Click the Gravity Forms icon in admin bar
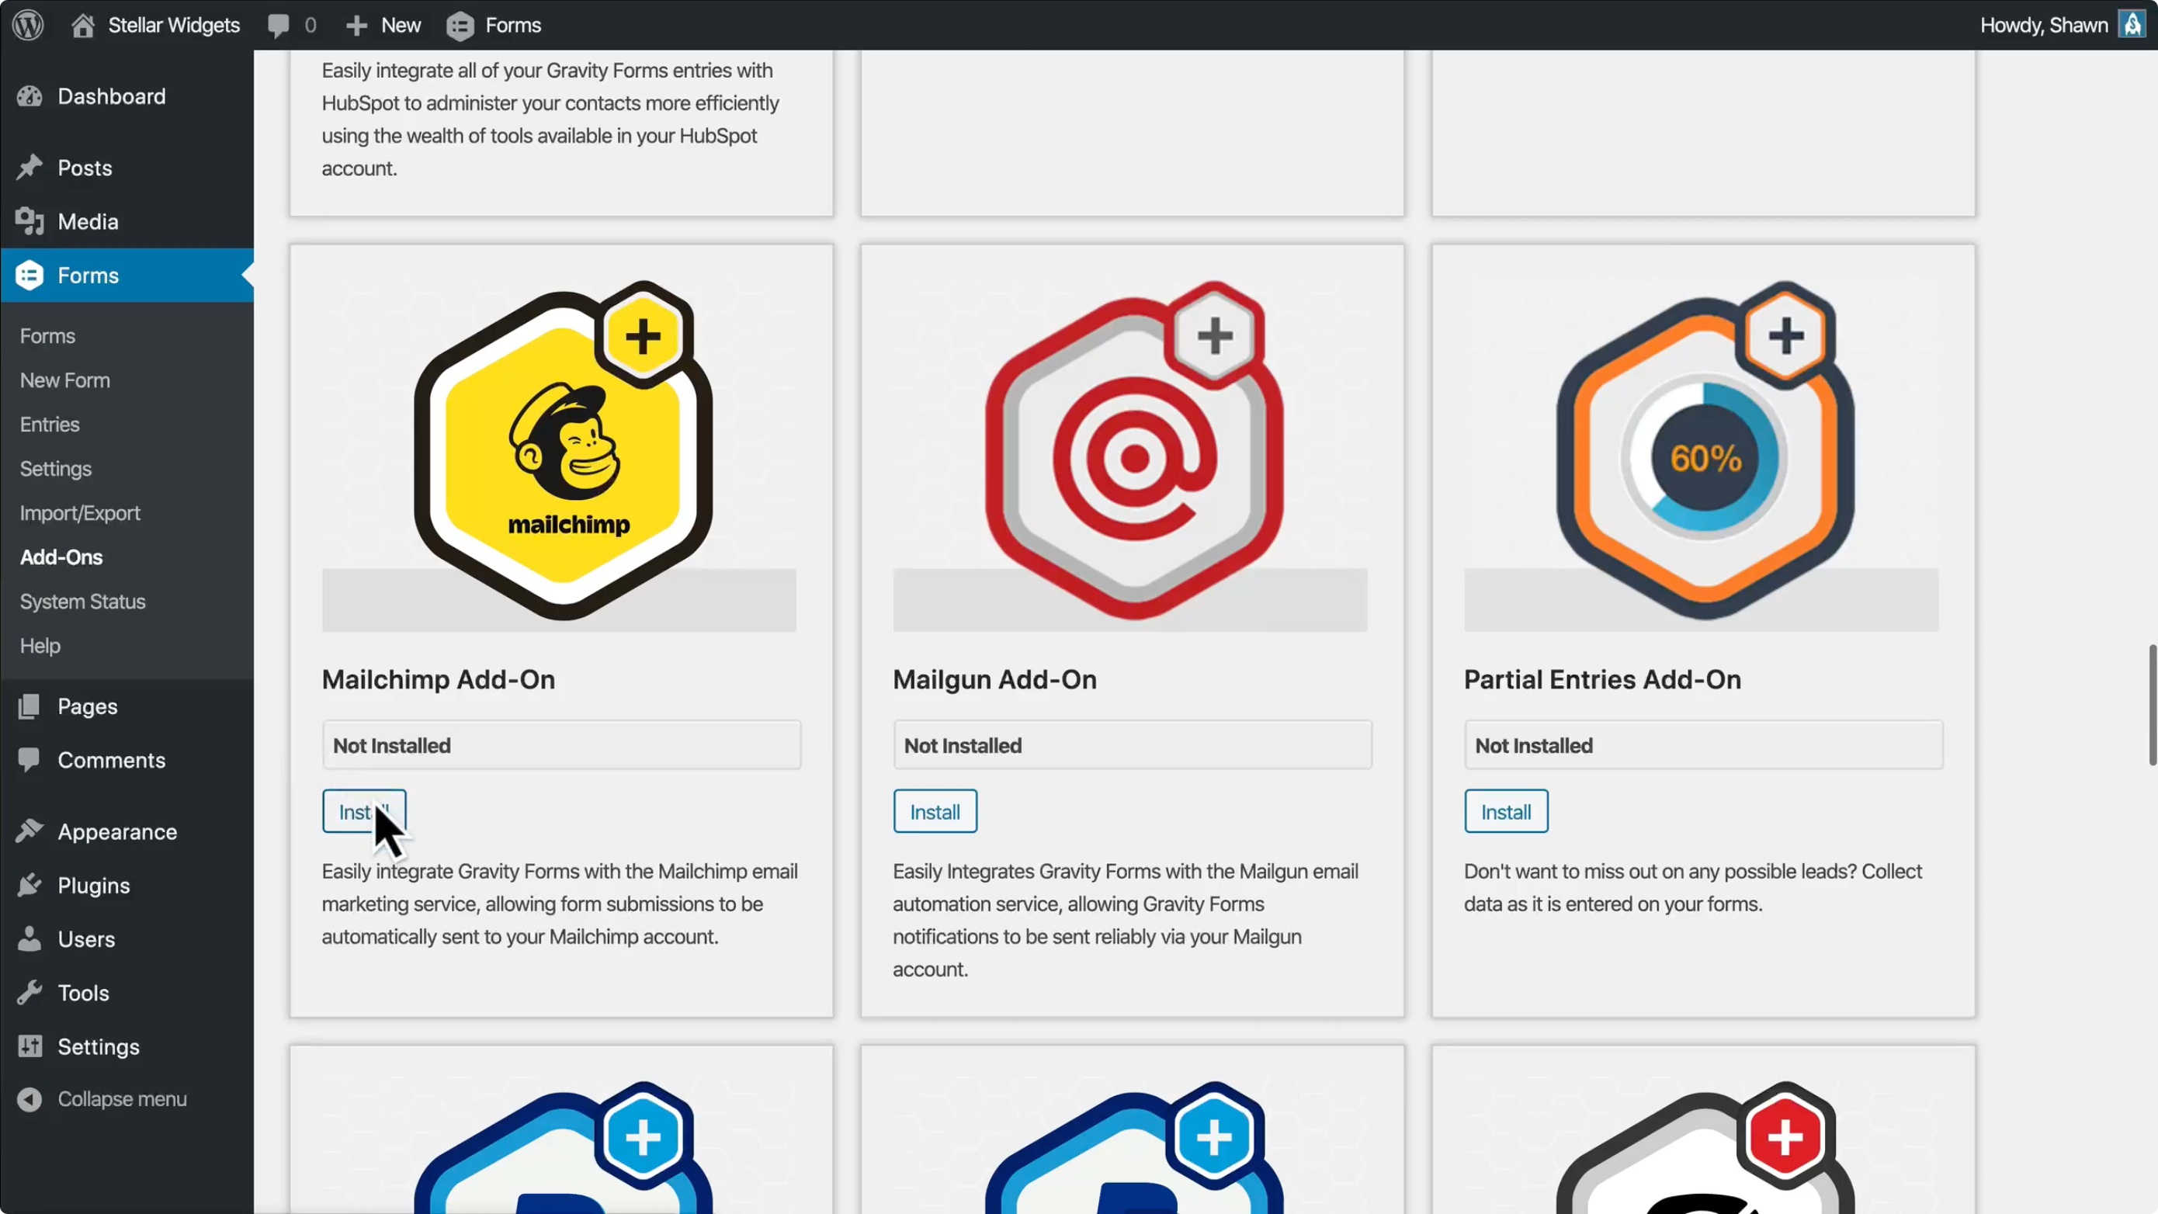 point(460,26)
